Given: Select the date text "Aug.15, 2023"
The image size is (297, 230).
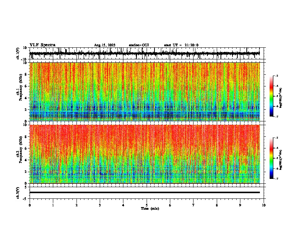Looking at the screenshot, I should (105, 45).
